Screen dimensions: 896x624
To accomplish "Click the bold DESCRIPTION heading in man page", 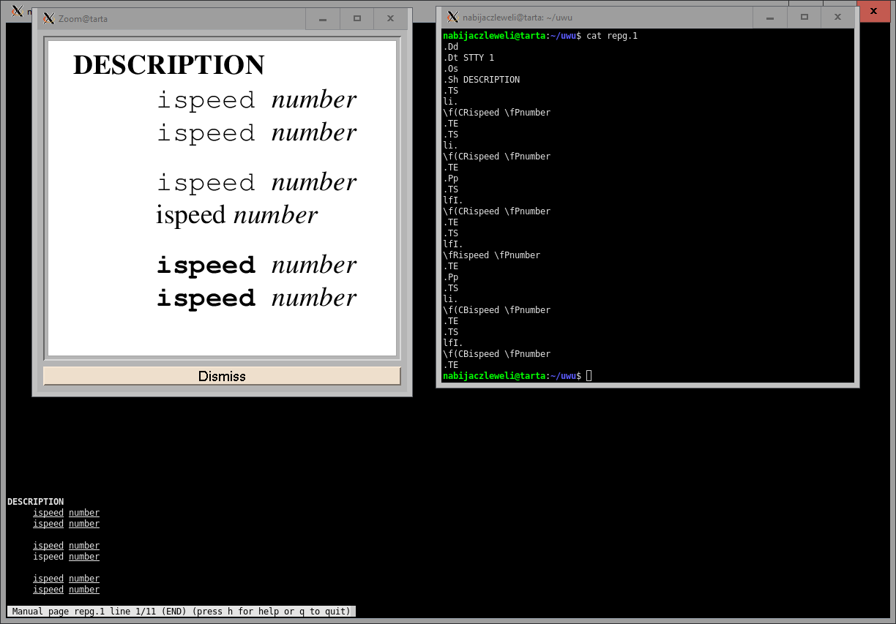I will click(x=35, y=502).
